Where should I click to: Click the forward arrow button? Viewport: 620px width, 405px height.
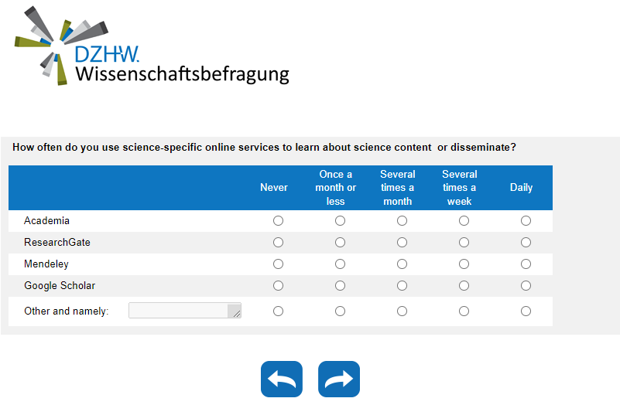[x=339, y=379]
